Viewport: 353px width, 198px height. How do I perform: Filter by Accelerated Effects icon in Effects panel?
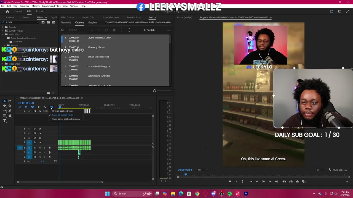tap(43, 22)
